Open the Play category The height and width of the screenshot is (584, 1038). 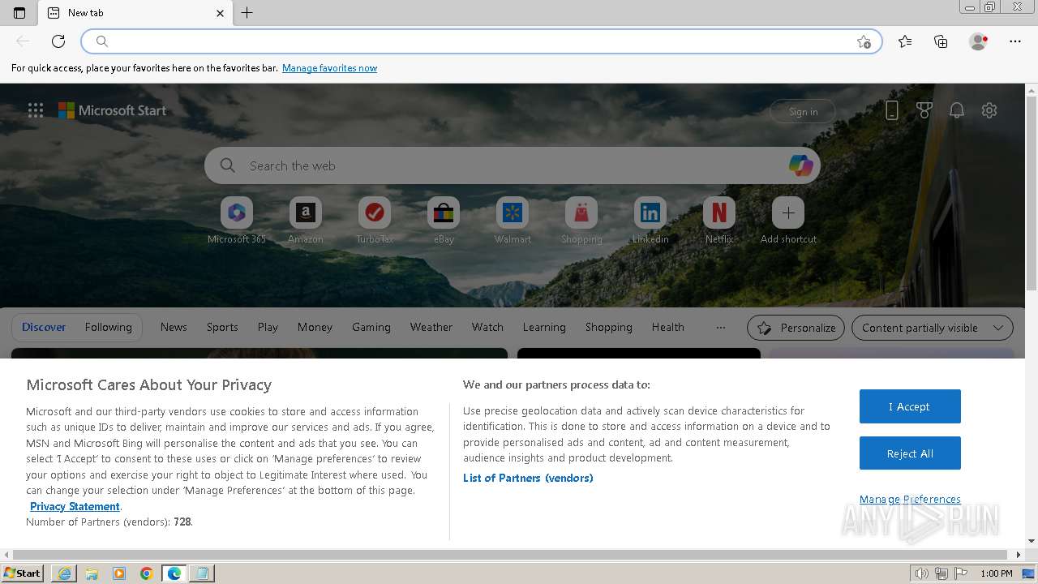268,327
